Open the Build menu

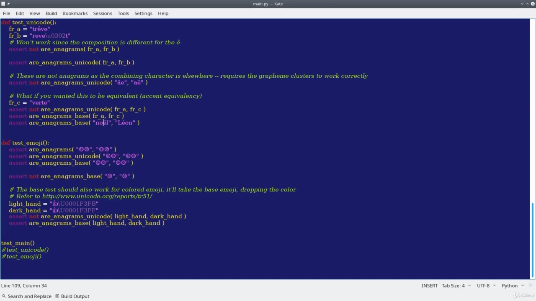point(52,13)
